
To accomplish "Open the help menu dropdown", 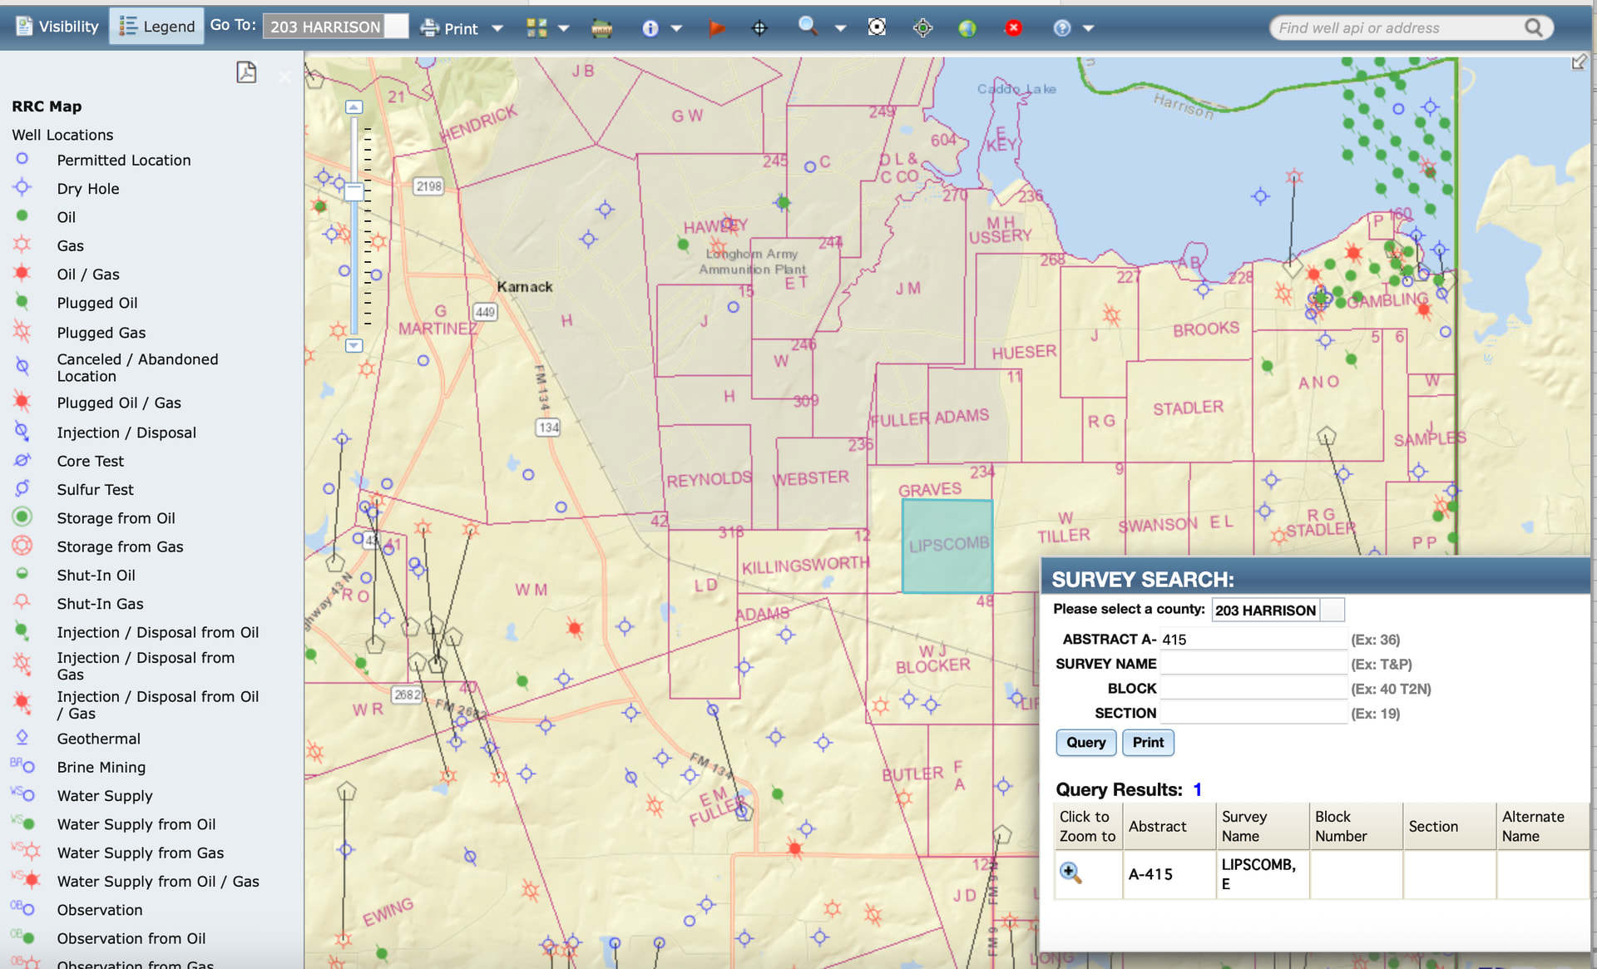I will [1088, 28].
